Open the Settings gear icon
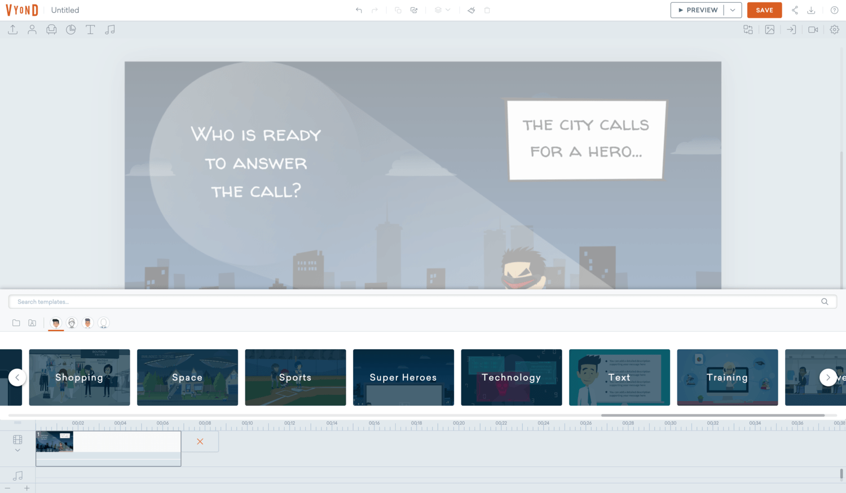 [834, 29]
